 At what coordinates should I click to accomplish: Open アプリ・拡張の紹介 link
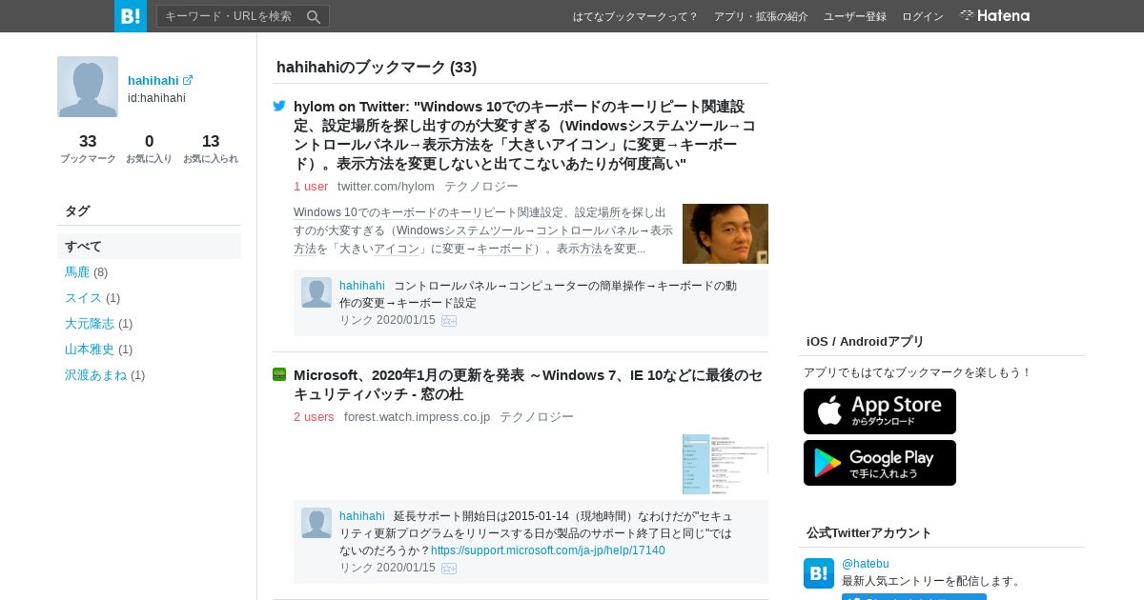point(761,16)
